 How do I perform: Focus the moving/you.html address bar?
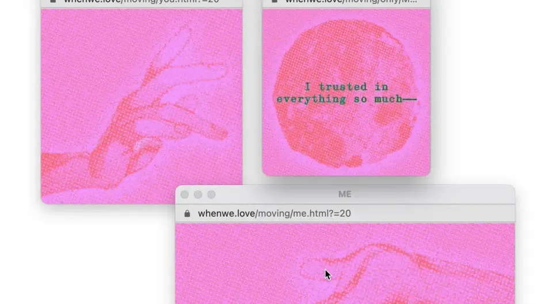[142, 3]
